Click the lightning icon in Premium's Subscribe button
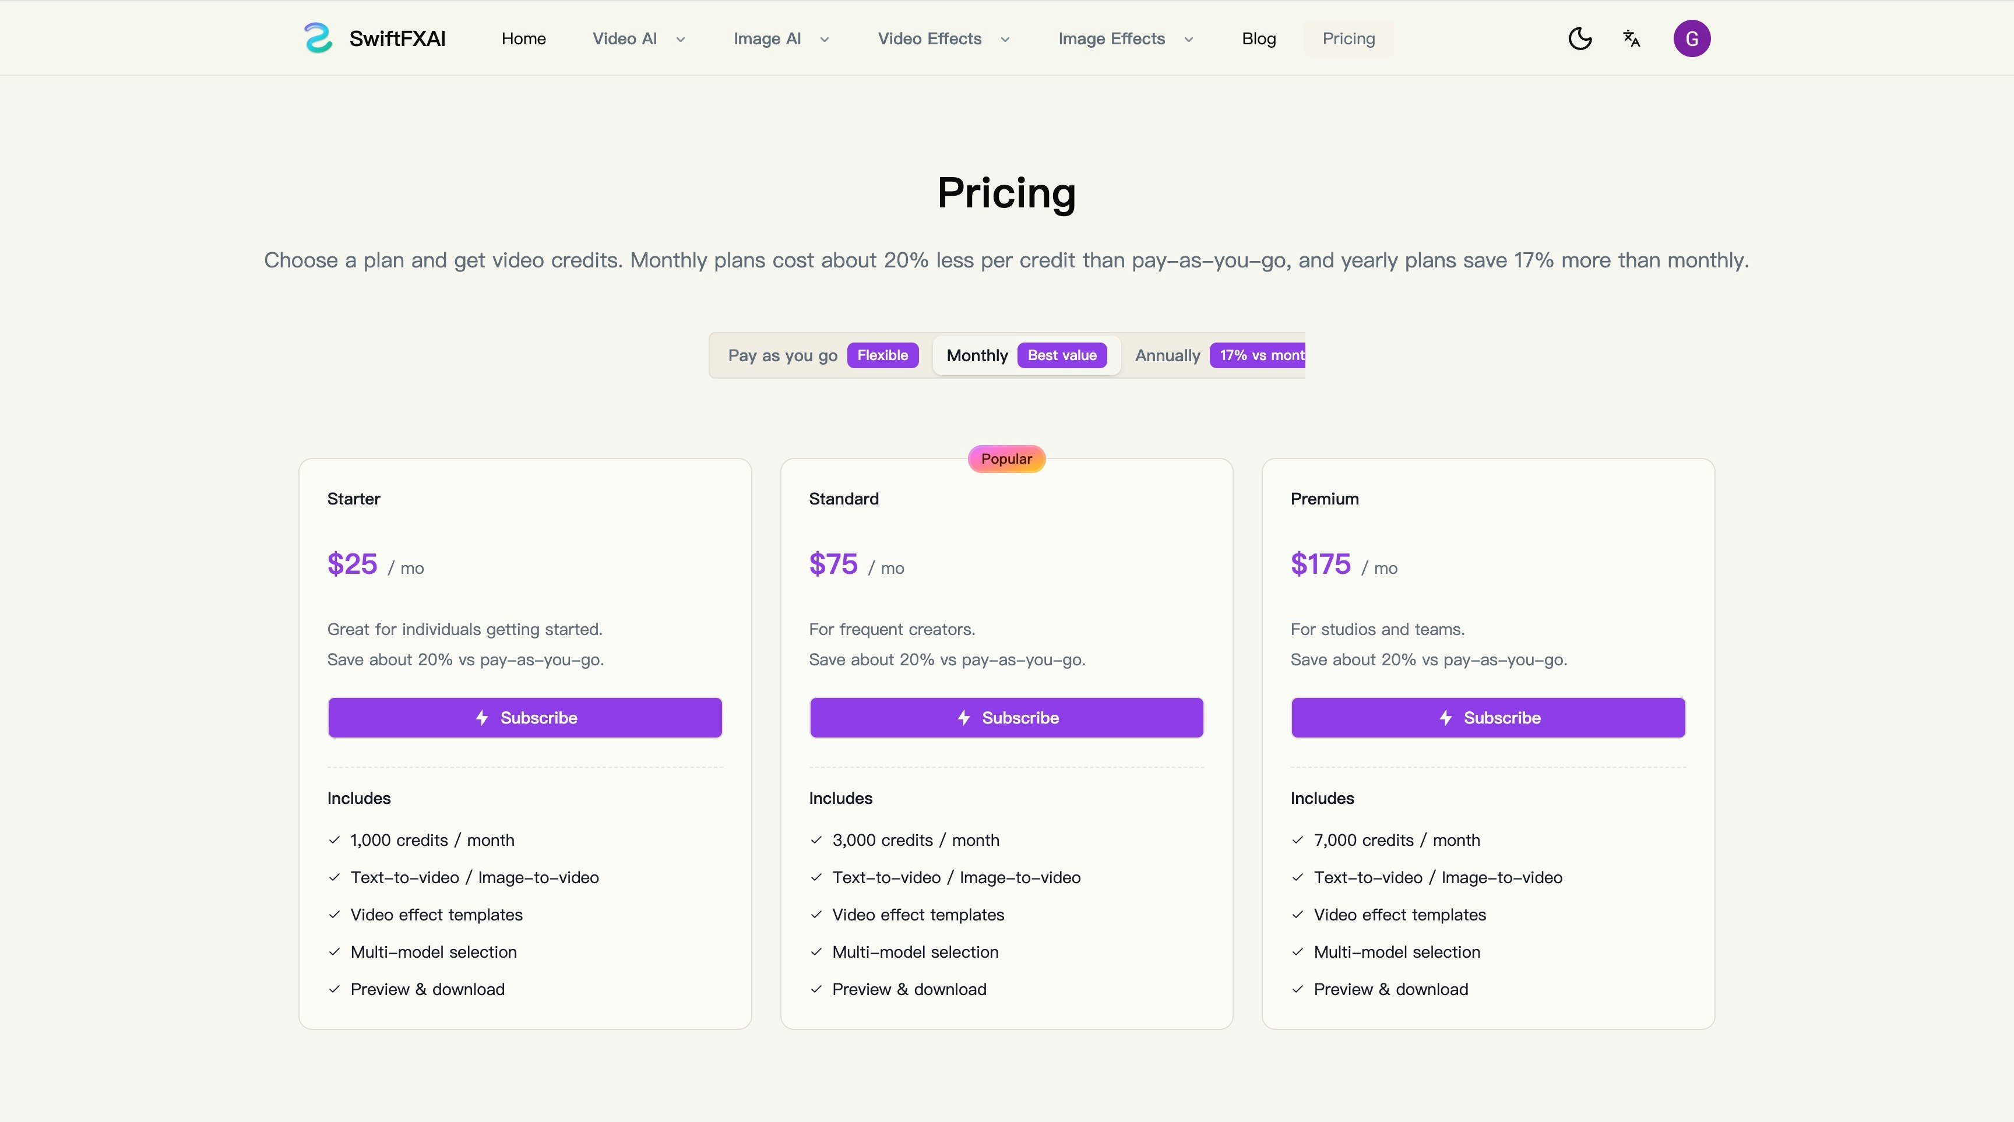2014x1122 pixels. coord(1446,717)
